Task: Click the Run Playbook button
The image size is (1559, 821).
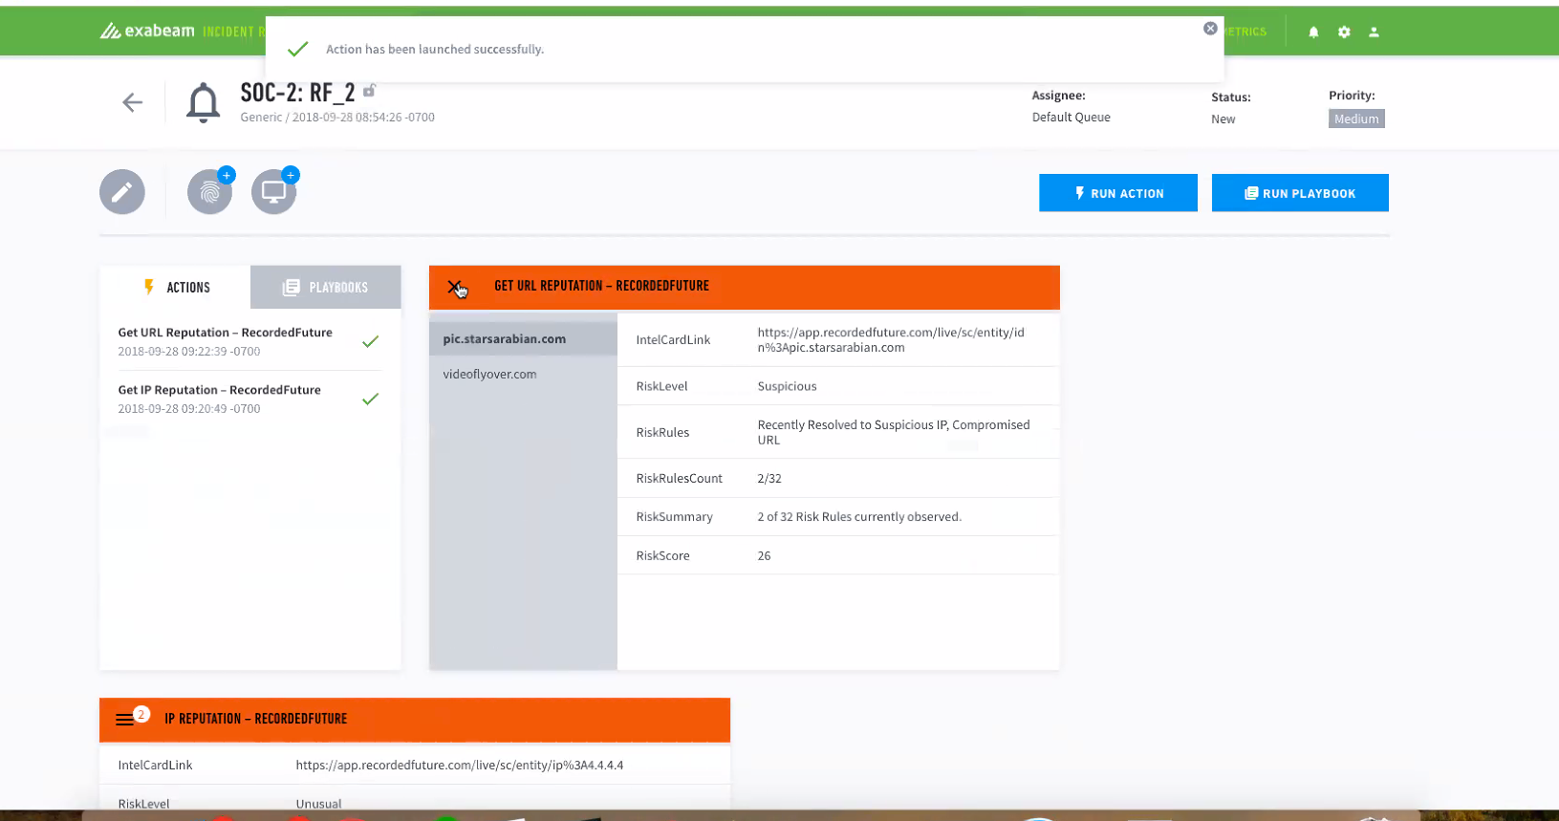Action: pos(1299,193)
